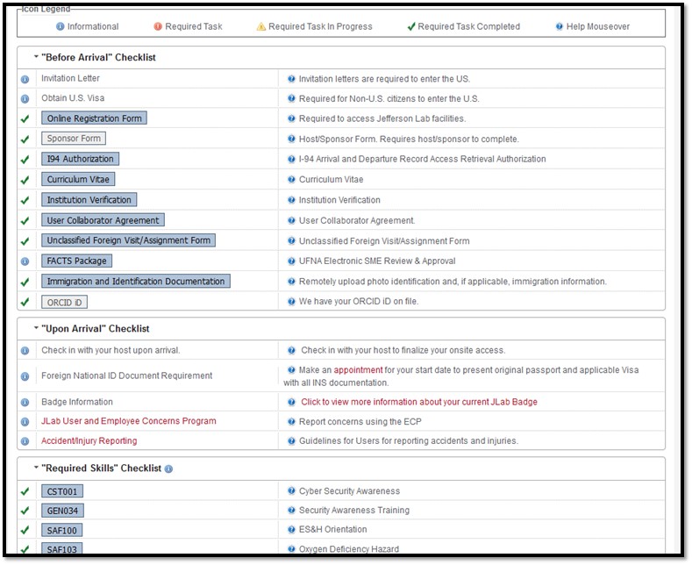Screen dimensions: 692x565
Task: Open the FACTS Package button
Action: coord(77,261)
